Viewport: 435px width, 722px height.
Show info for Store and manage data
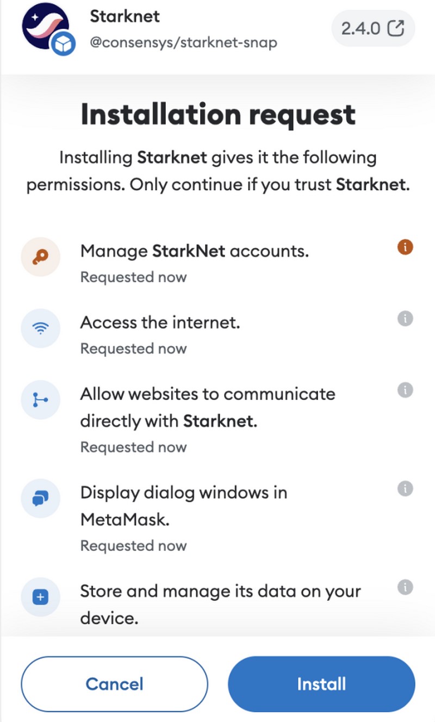405,587
